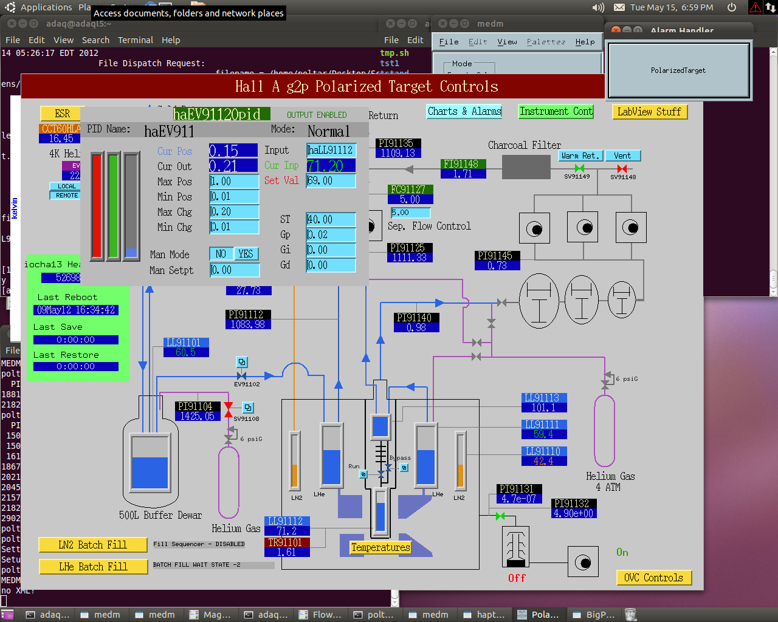
Task: Click the red vertical bar indicator
Action: [x=97, y=207]
